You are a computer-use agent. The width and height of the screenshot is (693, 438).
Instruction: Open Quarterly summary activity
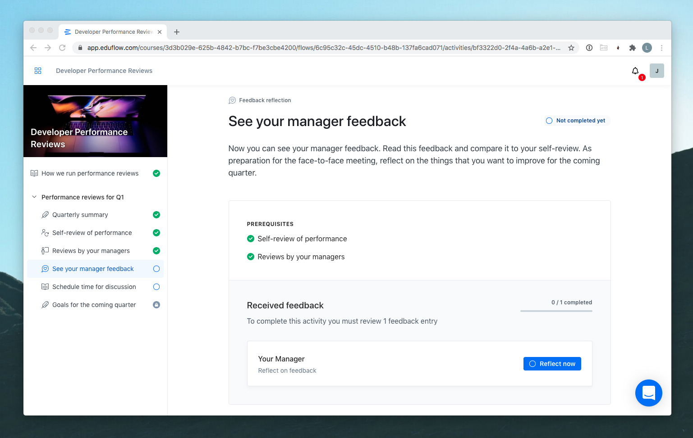[95, 215]
